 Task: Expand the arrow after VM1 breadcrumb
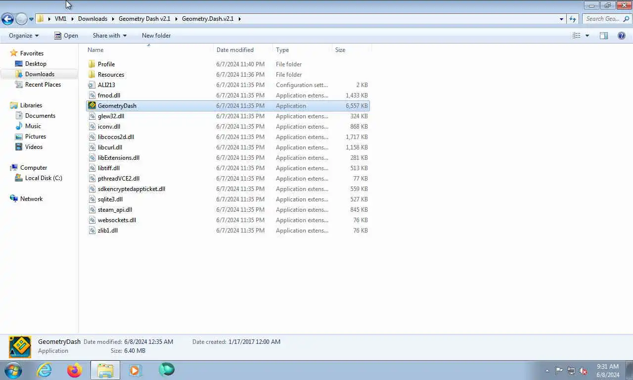pos(73,19)
